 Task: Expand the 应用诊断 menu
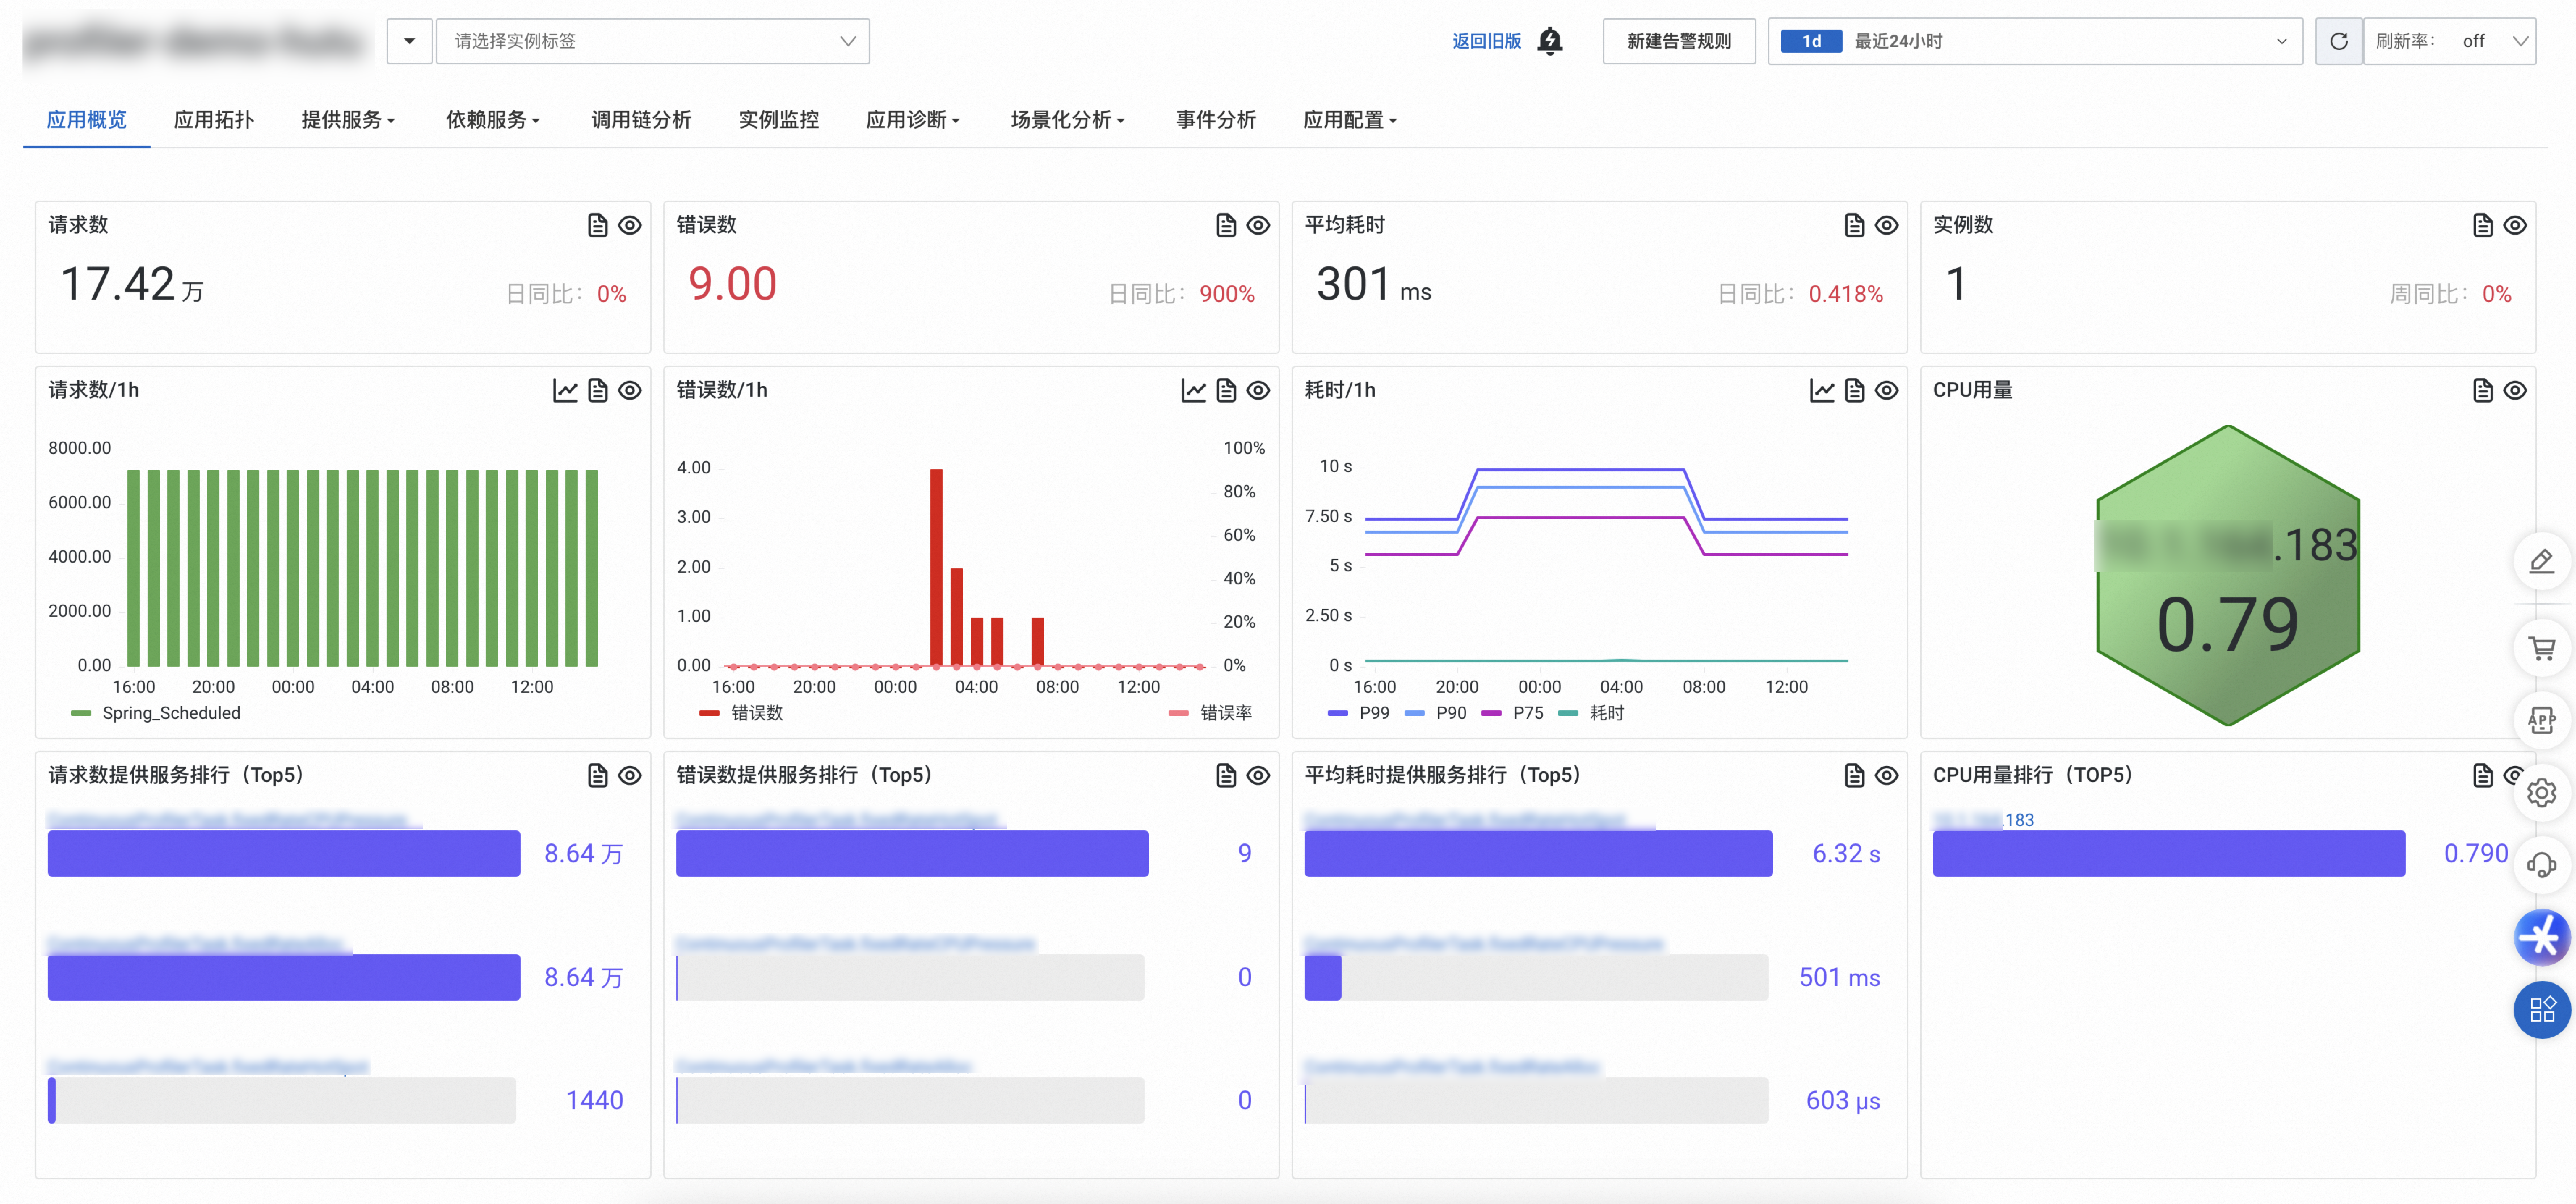pyautogui.click(x=913, y=120)
